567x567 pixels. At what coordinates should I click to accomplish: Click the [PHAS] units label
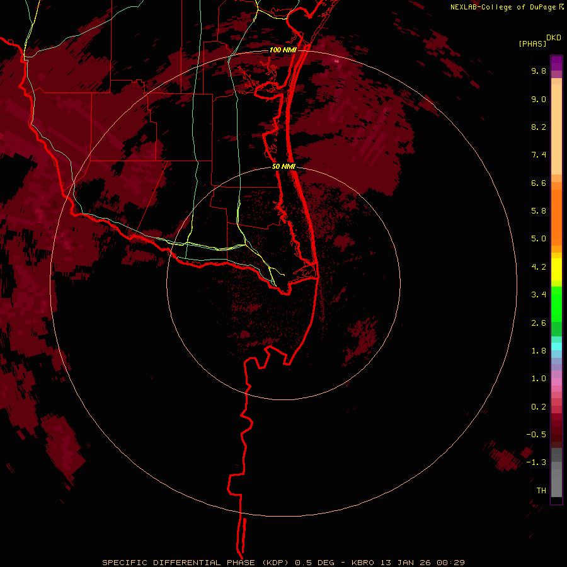point(532,43)
